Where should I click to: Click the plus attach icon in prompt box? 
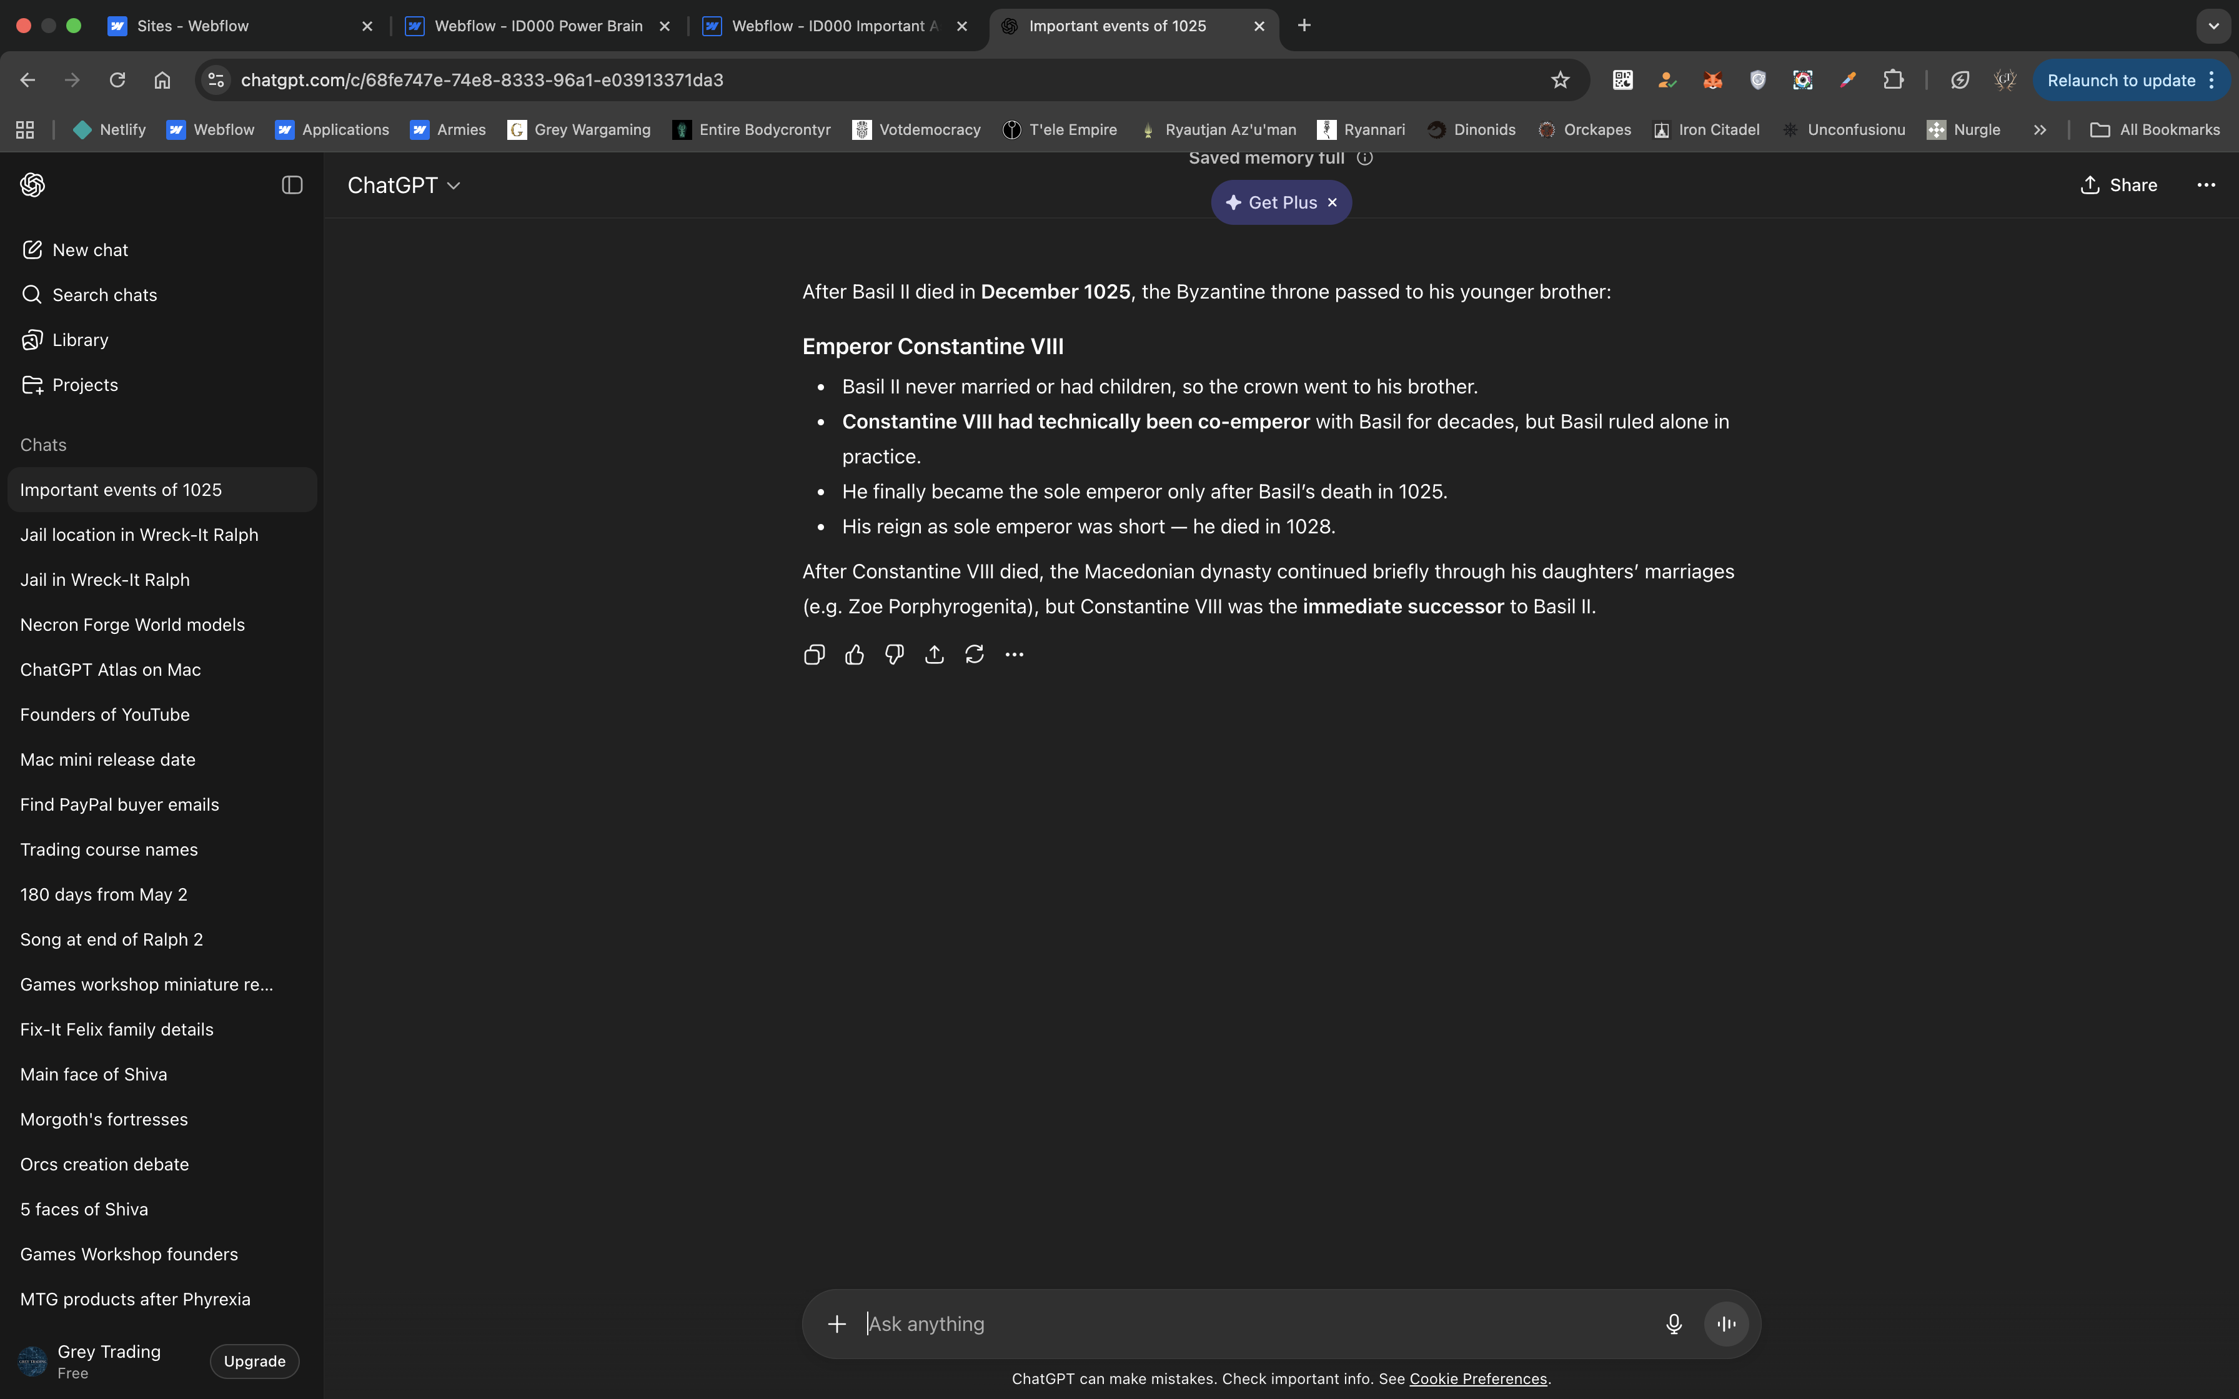point(837,1324)
